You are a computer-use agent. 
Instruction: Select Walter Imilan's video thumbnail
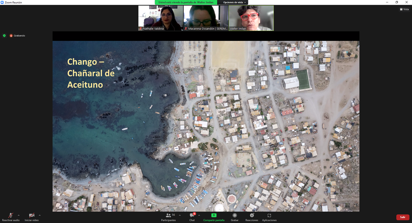251,18
